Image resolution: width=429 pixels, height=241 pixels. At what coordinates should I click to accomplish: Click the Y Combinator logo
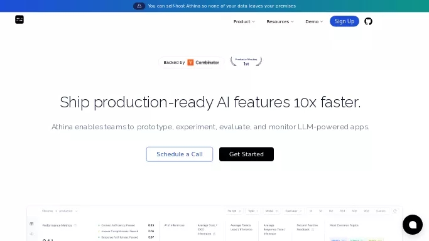point(190,63)
